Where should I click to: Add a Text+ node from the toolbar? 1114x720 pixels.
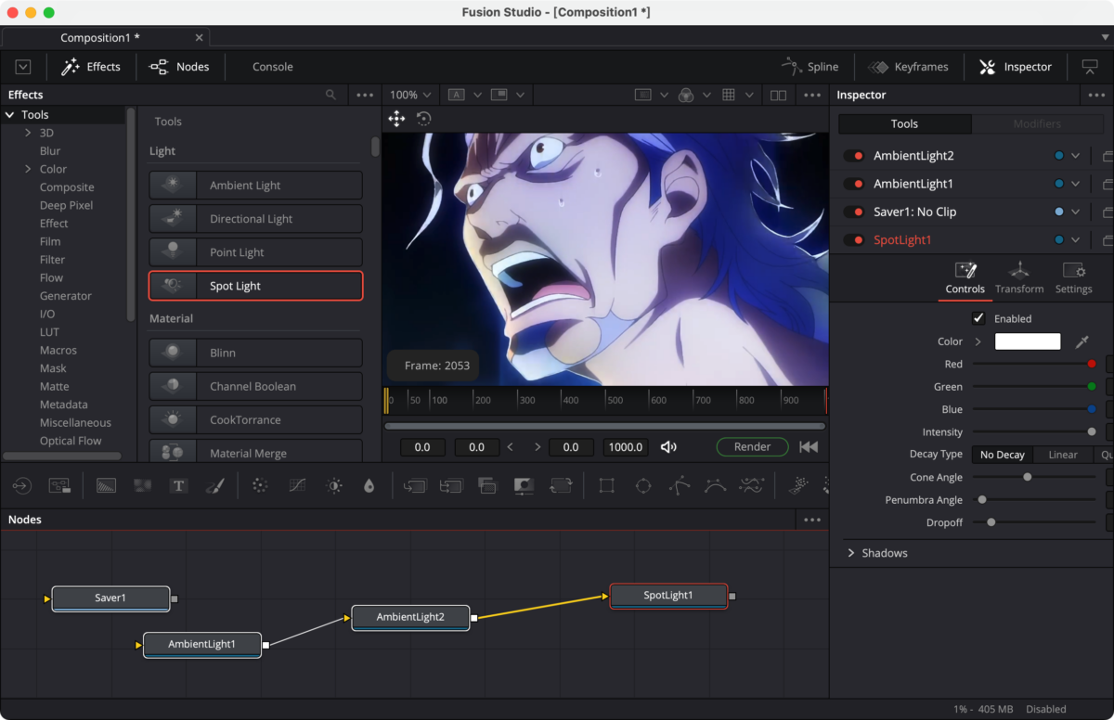[x=179, y=485]
